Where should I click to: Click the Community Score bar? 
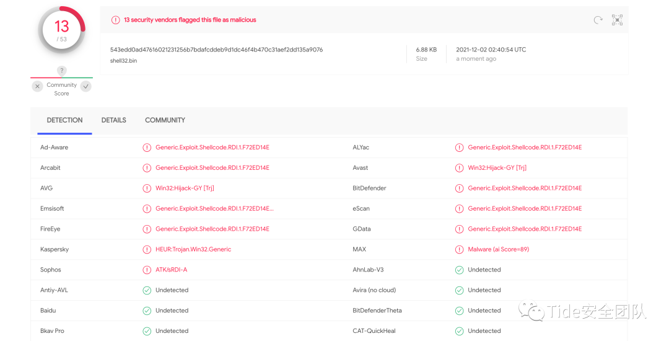tap(61, 77)
